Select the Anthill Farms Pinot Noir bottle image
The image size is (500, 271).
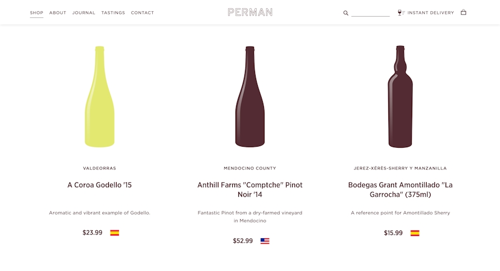250,97
